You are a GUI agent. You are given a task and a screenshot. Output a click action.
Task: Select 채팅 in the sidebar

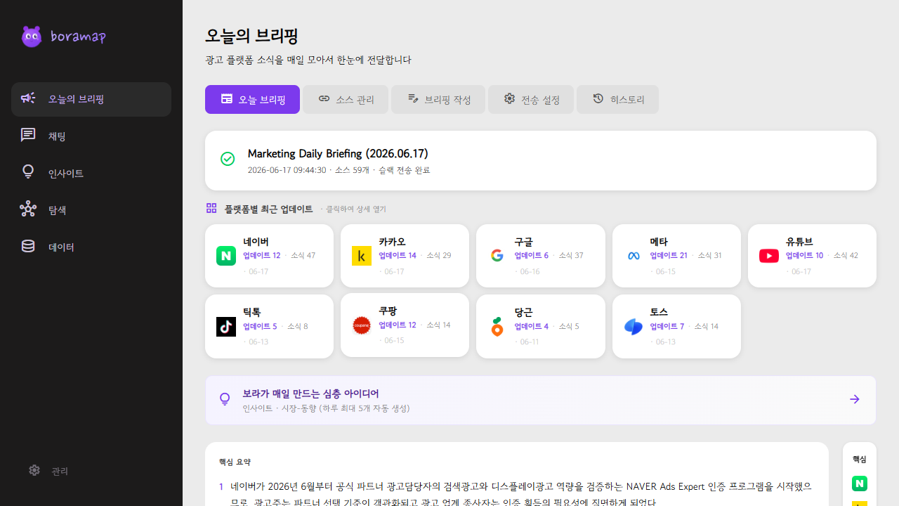click(91, 136)
